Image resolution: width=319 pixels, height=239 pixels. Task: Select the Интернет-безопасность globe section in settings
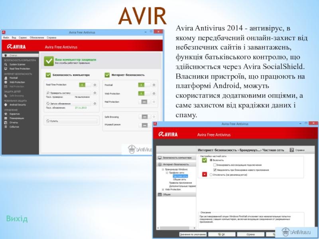coord(176,164)
